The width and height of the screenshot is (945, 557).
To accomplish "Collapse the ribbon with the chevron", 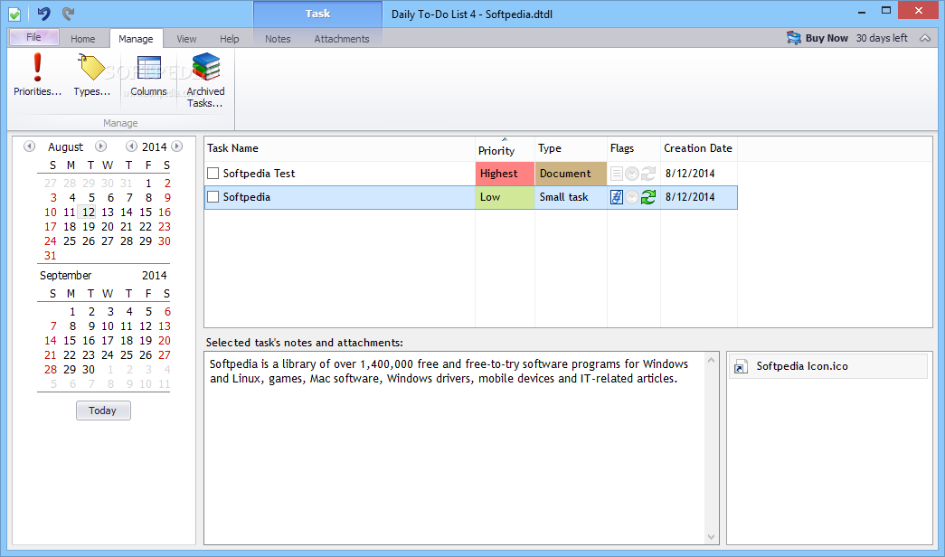I will click(x=925, y=38).
